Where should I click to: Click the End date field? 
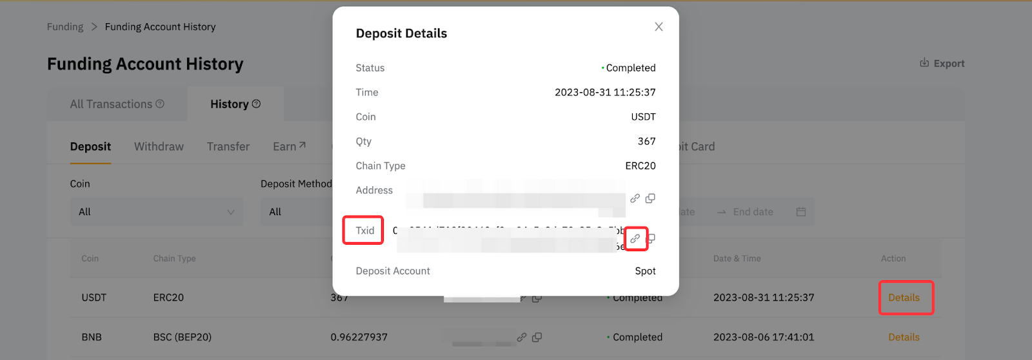click(x=753, y=212)
